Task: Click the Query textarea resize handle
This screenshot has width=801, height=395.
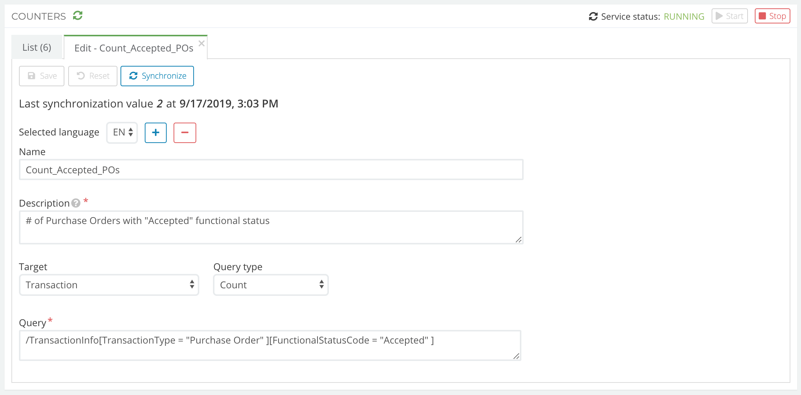Action: pos(516,356)
